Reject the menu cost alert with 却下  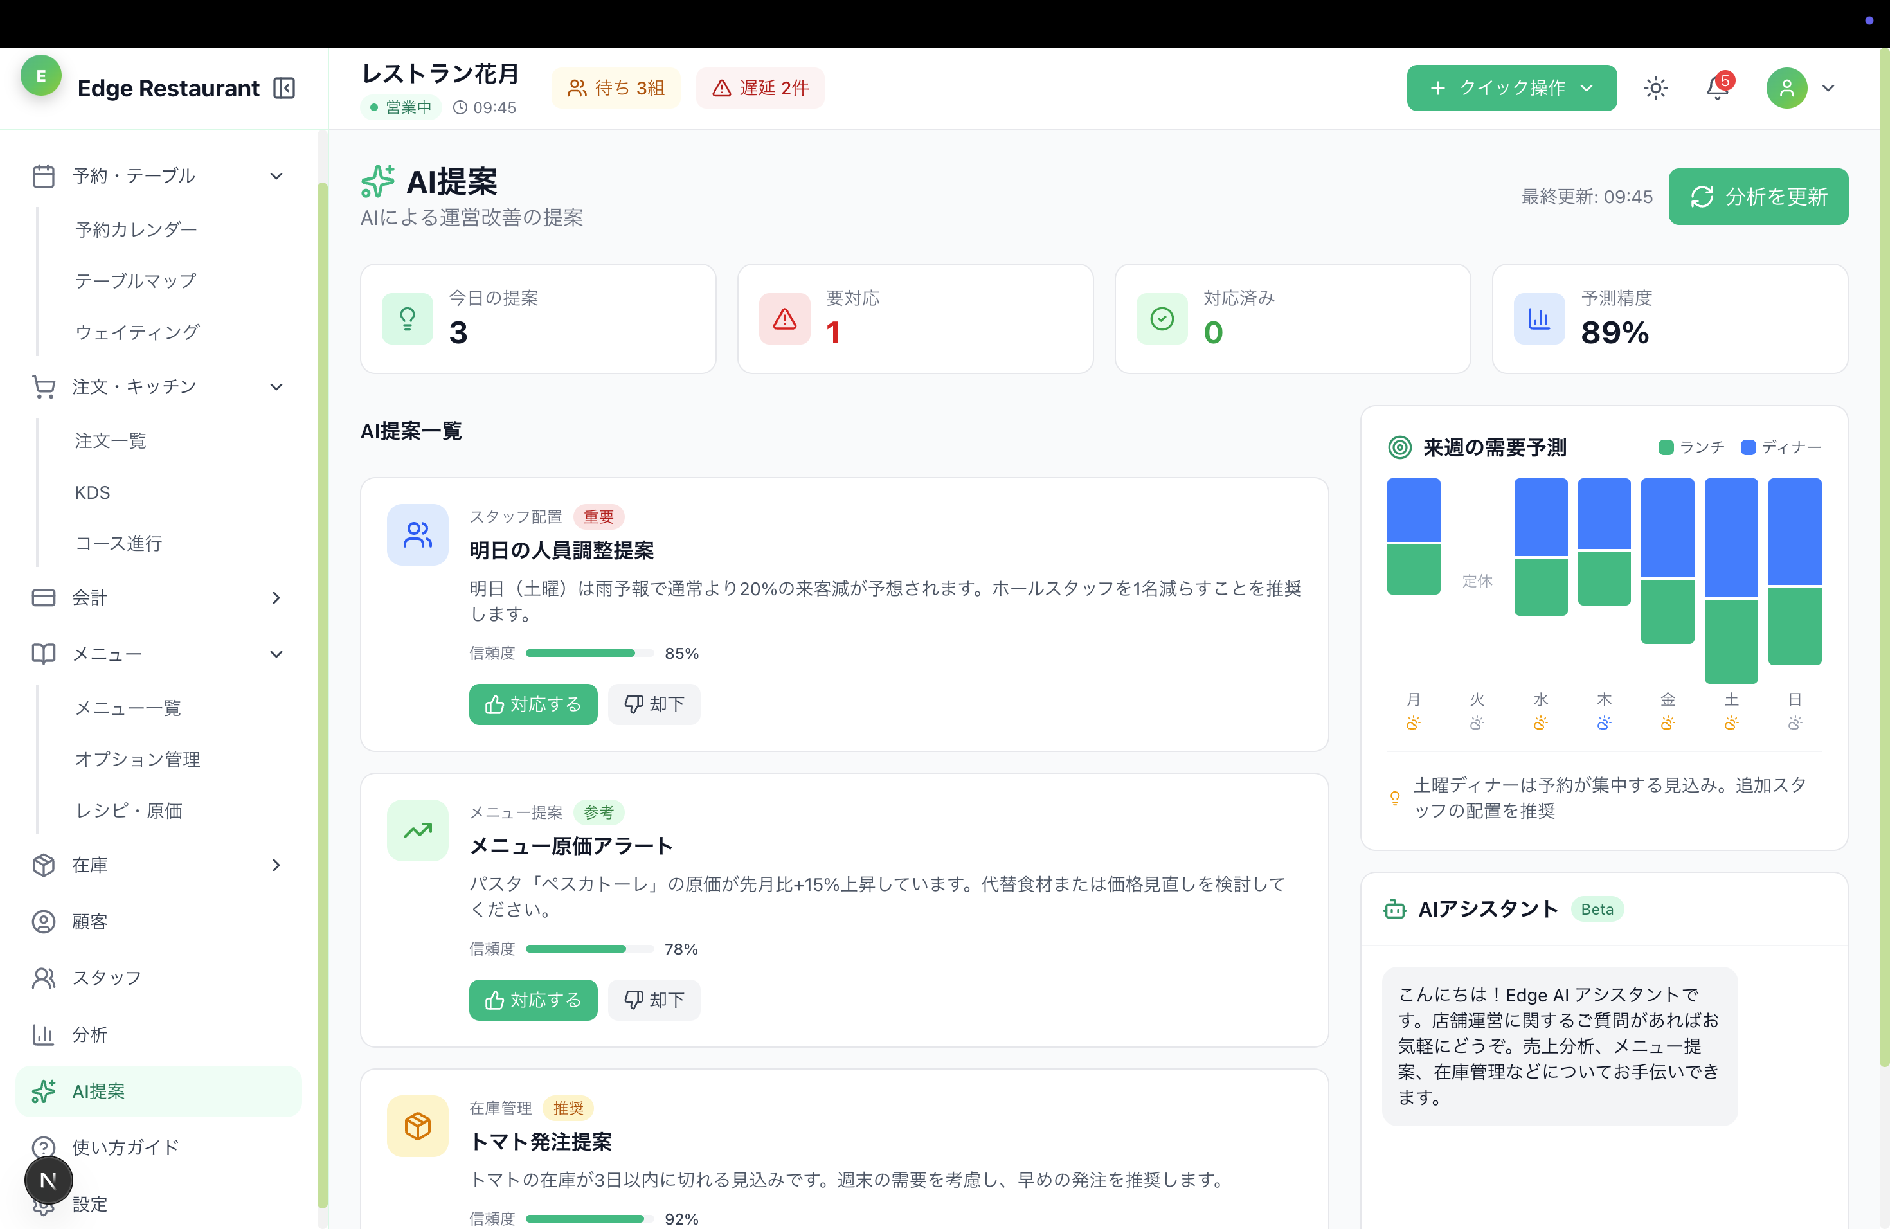tap(654, 1000)
